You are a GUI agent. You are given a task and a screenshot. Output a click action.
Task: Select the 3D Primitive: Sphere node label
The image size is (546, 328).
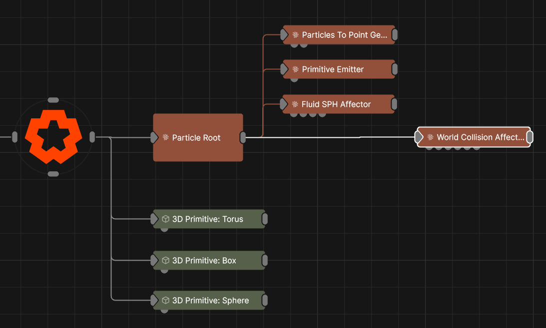210,300
